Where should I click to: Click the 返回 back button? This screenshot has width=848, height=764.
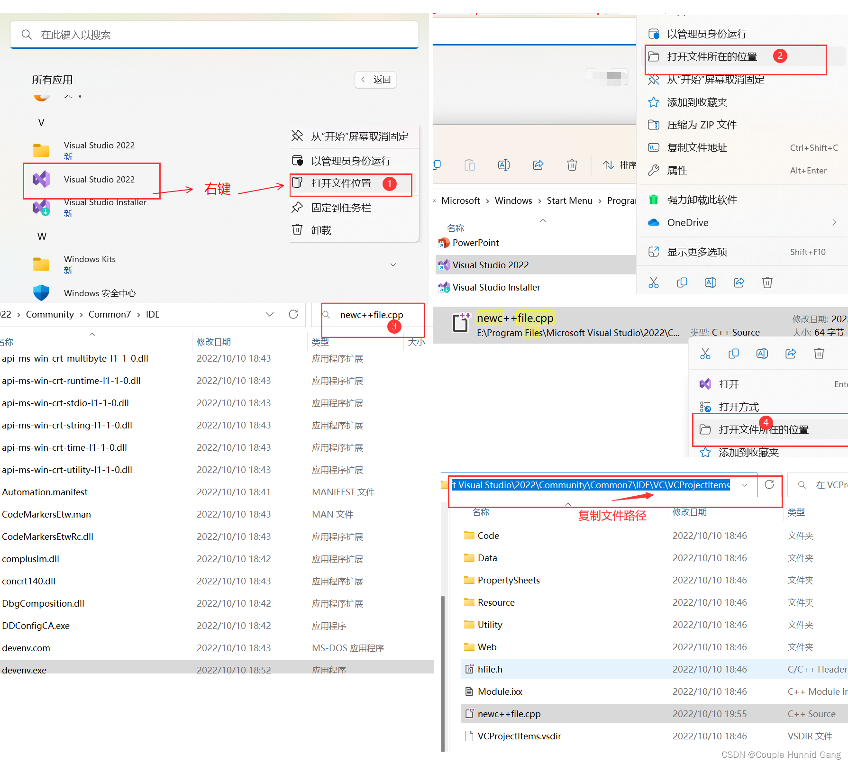click(x=375, y=80)
